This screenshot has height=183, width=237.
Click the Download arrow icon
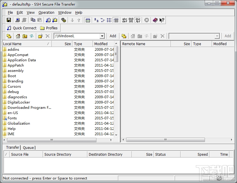click(72, 20)
